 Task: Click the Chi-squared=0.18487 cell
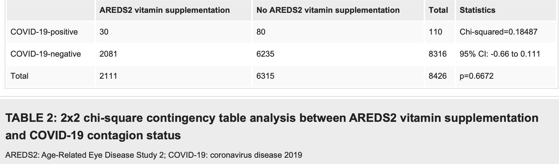tap(498, 32)
